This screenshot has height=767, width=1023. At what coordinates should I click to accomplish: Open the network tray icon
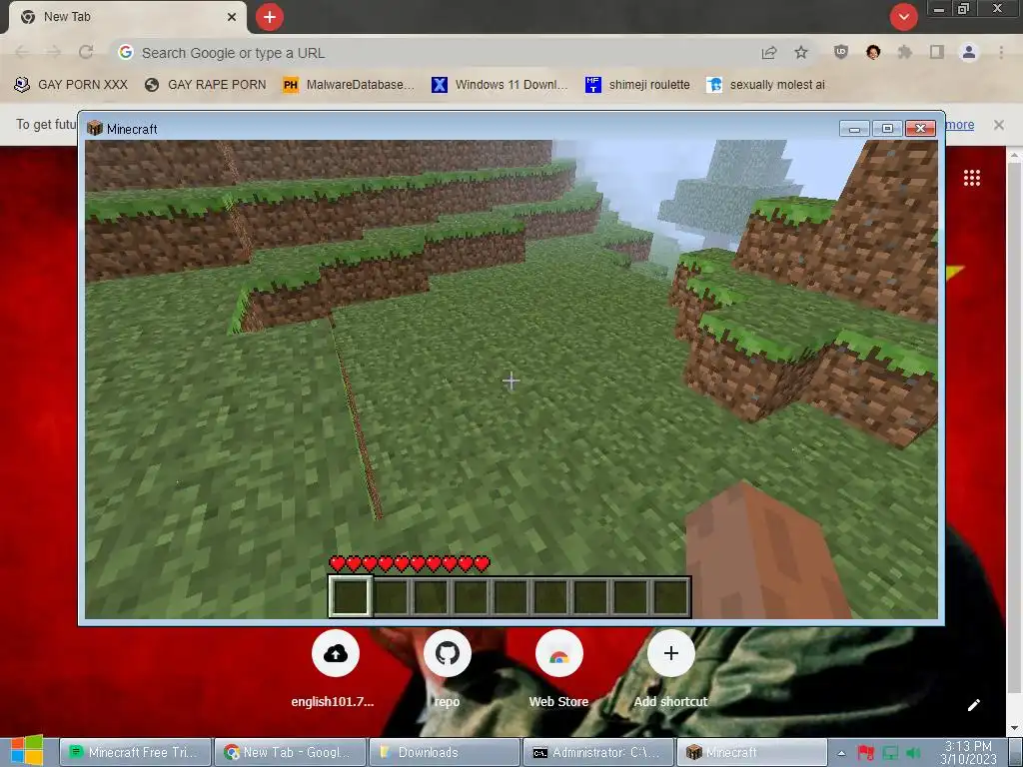tap(890, 753)
